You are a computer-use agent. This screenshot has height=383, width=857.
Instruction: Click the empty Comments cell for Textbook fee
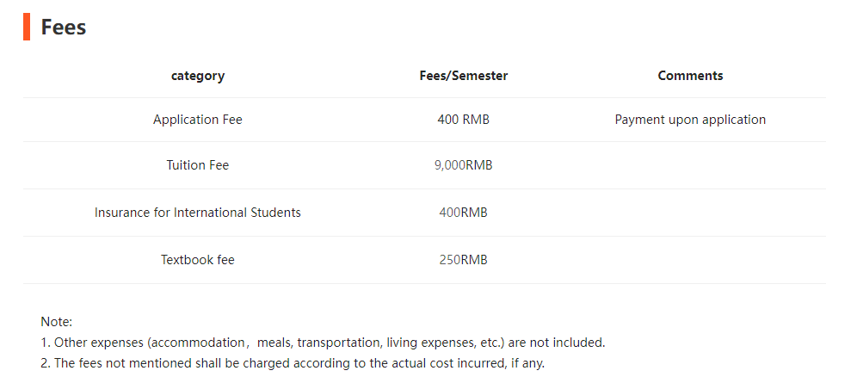690,260
